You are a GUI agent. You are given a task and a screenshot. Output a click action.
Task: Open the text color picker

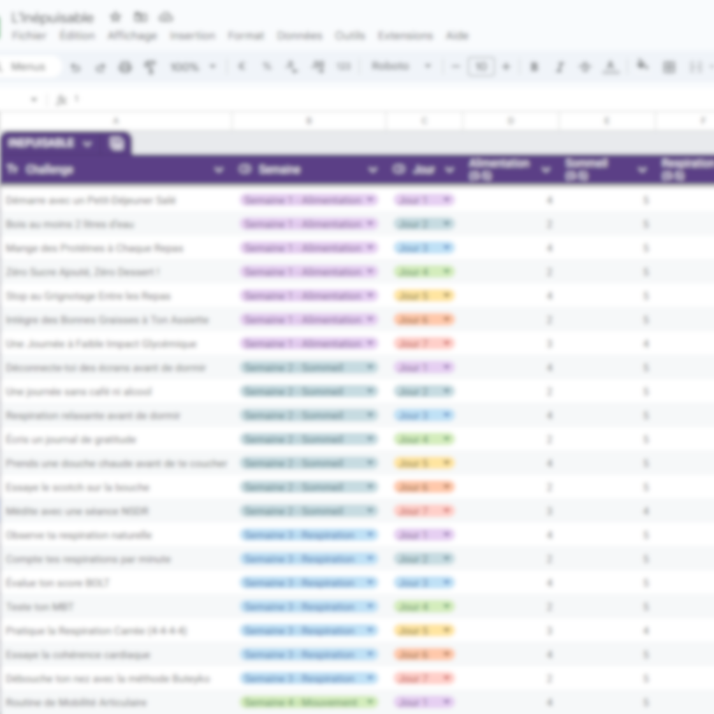pyautogui.click(x=611, y=67)
